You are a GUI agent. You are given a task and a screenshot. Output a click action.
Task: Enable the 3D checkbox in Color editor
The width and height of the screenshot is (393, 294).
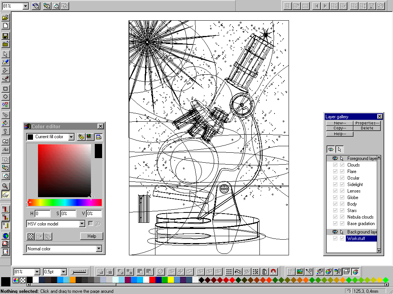coord(91,223)
